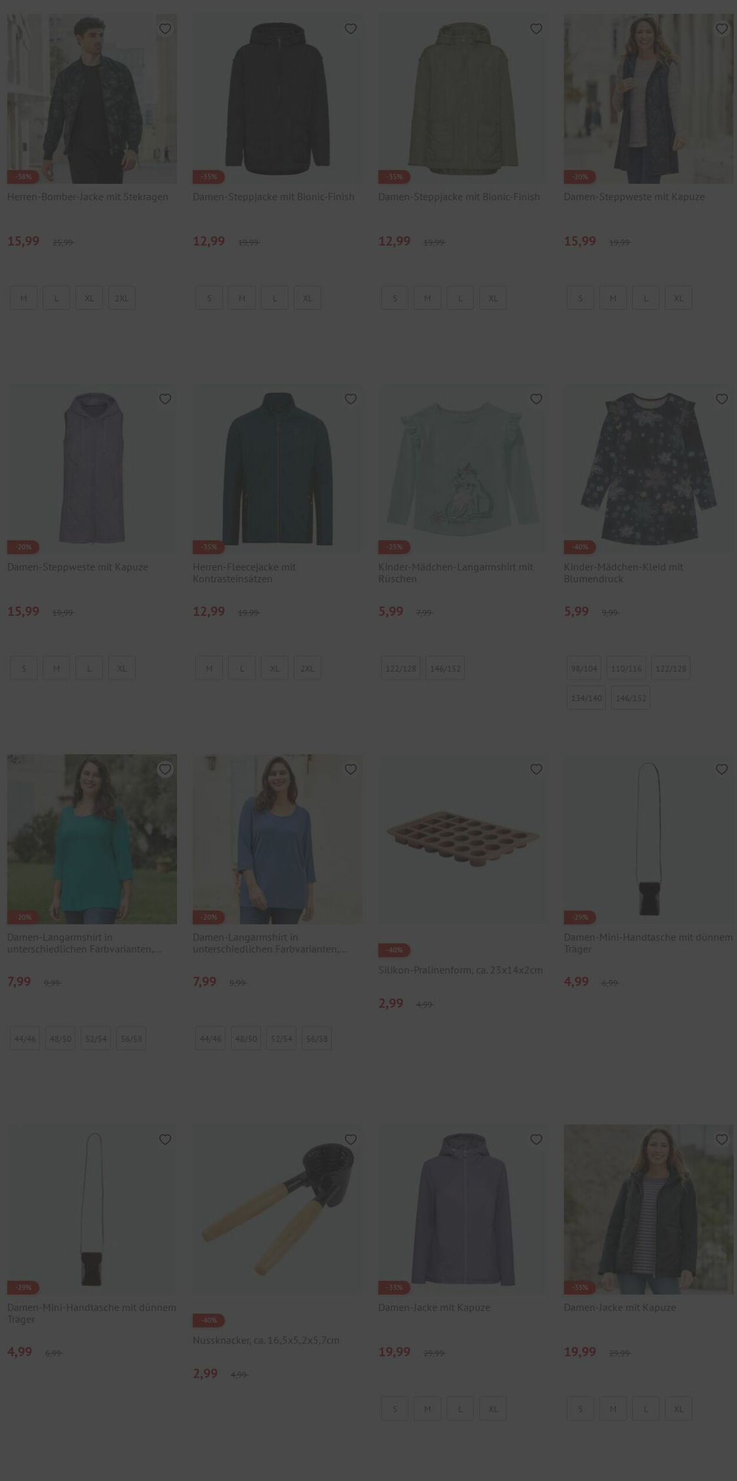
Task: Click wishlist heart on teal Damen-Langarmshirt
Action: (x=165, y=769)
